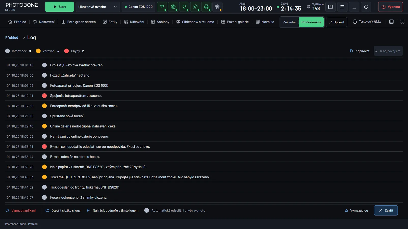The width and height of the screenshot is (408, 229).
Task: Select the Profesionální mode
Action: point(311,22)
